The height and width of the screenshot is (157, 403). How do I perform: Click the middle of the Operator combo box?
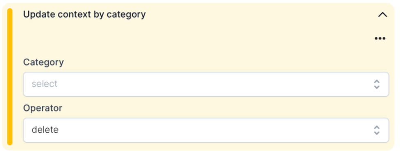point(206,130)
